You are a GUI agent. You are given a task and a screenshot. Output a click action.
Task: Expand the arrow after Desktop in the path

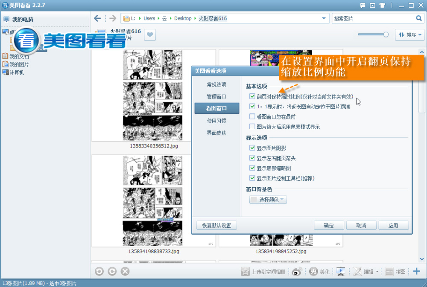point(195,18)
